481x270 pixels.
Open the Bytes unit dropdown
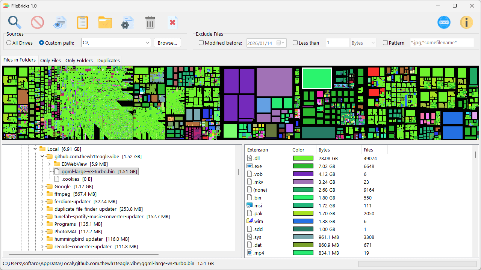363,43
